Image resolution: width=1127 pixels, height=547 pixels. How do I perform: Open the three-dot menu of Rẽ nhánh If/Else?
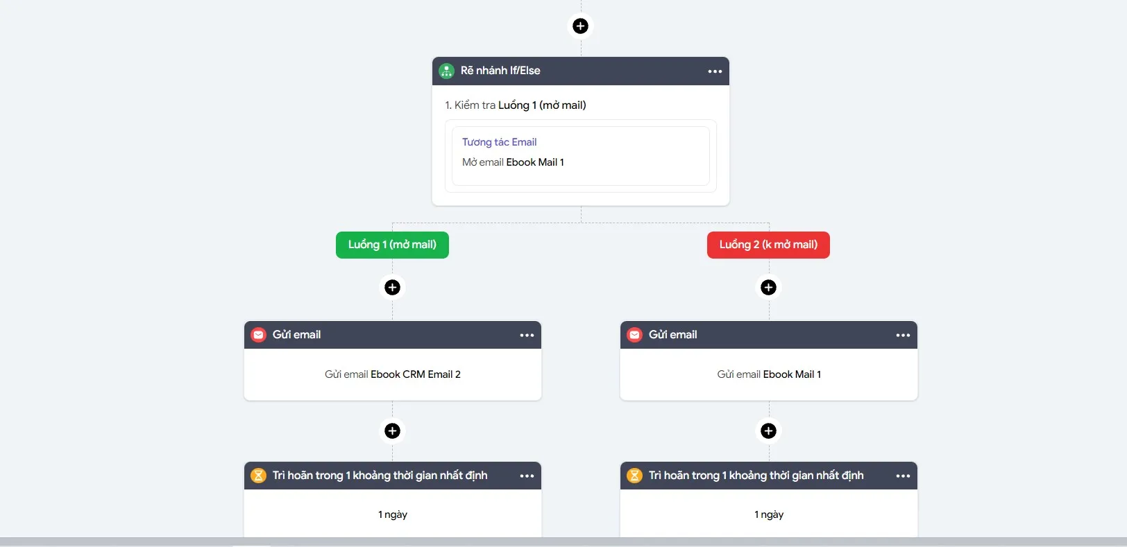click(x=715, y=71)
